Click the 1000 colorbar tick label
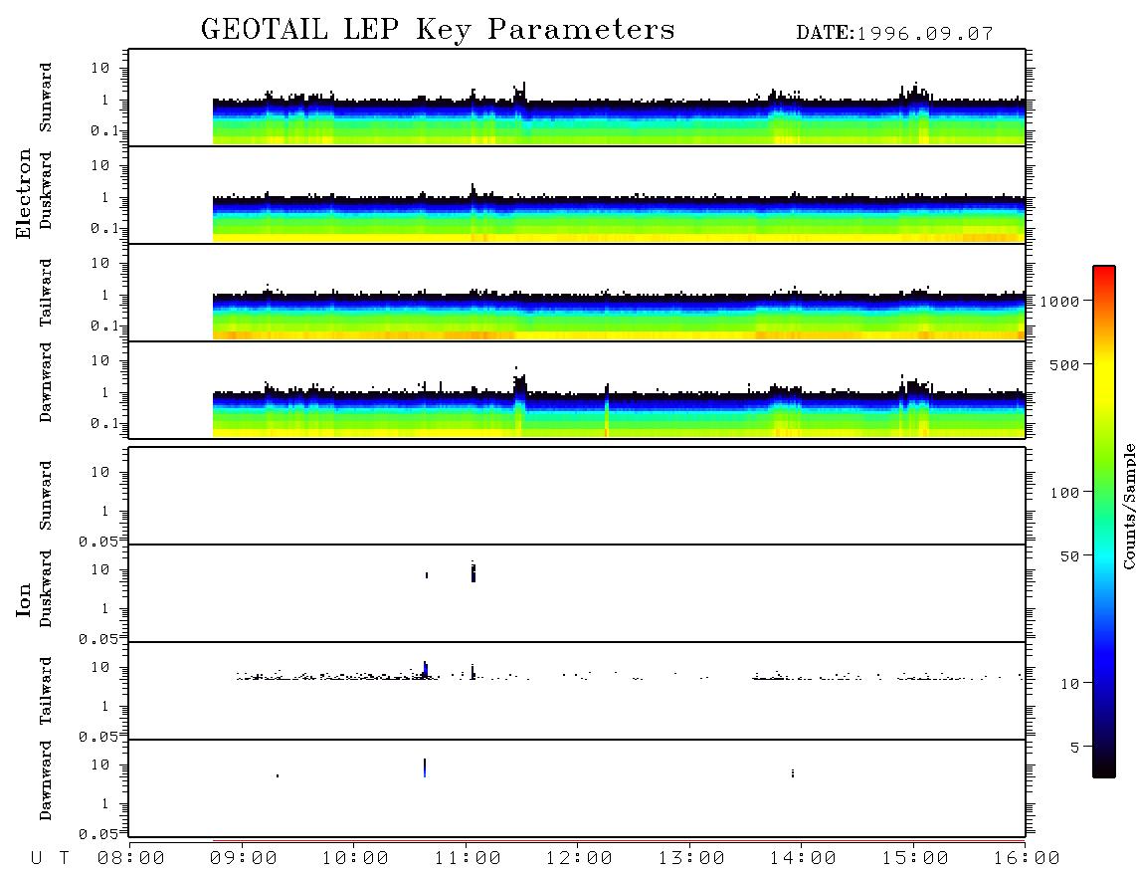This screenshot has width=1136, height=876. pyautogui.click(x=1060, y=302)
